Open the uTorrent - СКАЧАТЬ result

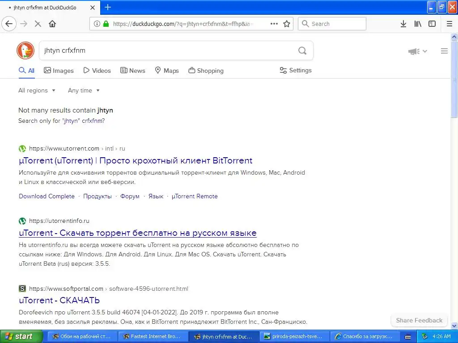[x=59, y=301]
